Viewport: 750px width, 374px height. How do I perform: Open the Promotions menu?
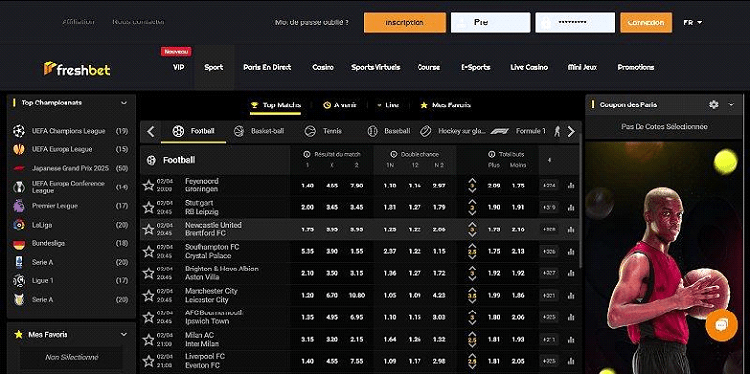click(x=636, y=67)
